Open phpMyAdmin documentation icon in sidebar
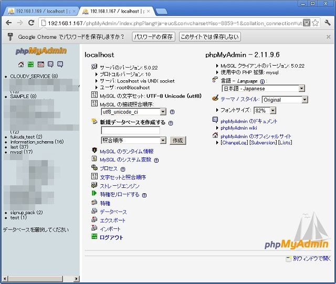The image size is (336, 284). 50,64
